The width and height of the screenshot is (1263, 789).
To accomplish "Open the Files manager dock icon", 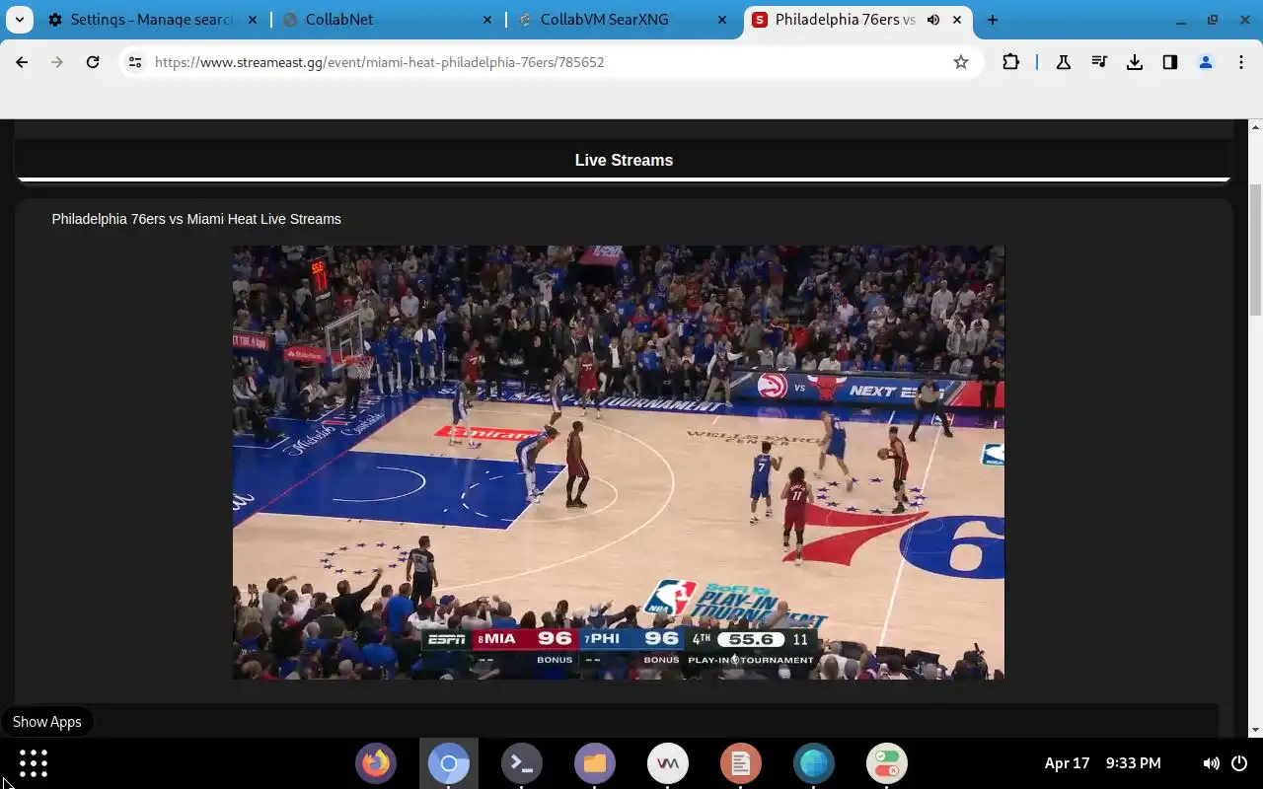I will tap(595, 763).
